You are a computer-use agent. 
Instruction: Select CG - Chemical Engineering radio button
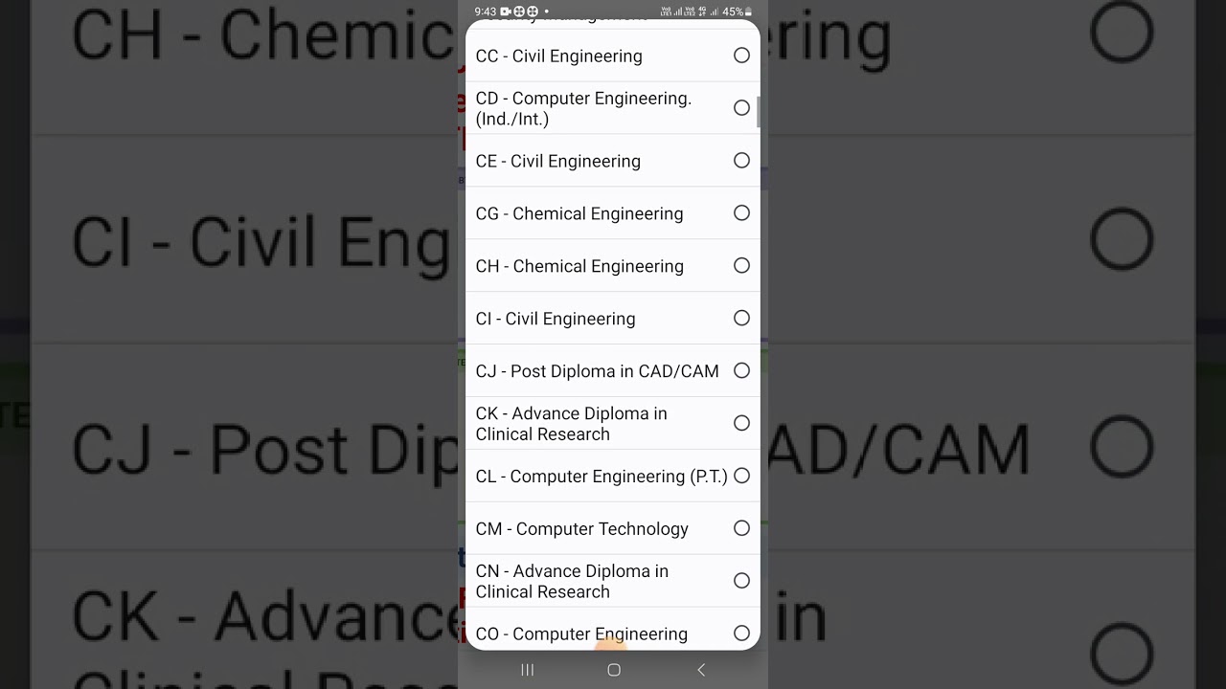[x=741, y=213]
